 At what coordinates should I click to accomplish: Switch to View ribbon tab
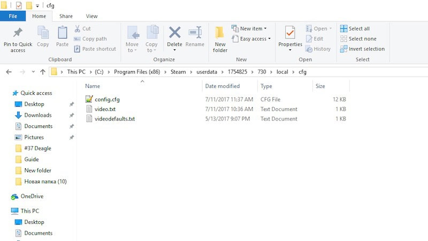tap(91, 16)
